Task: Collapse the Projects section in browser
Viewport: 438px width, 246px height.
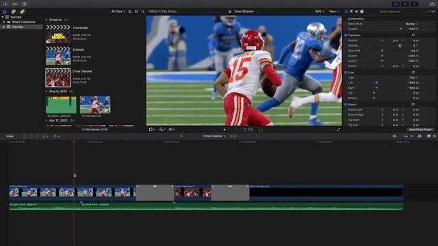Action: pos(47,20)
